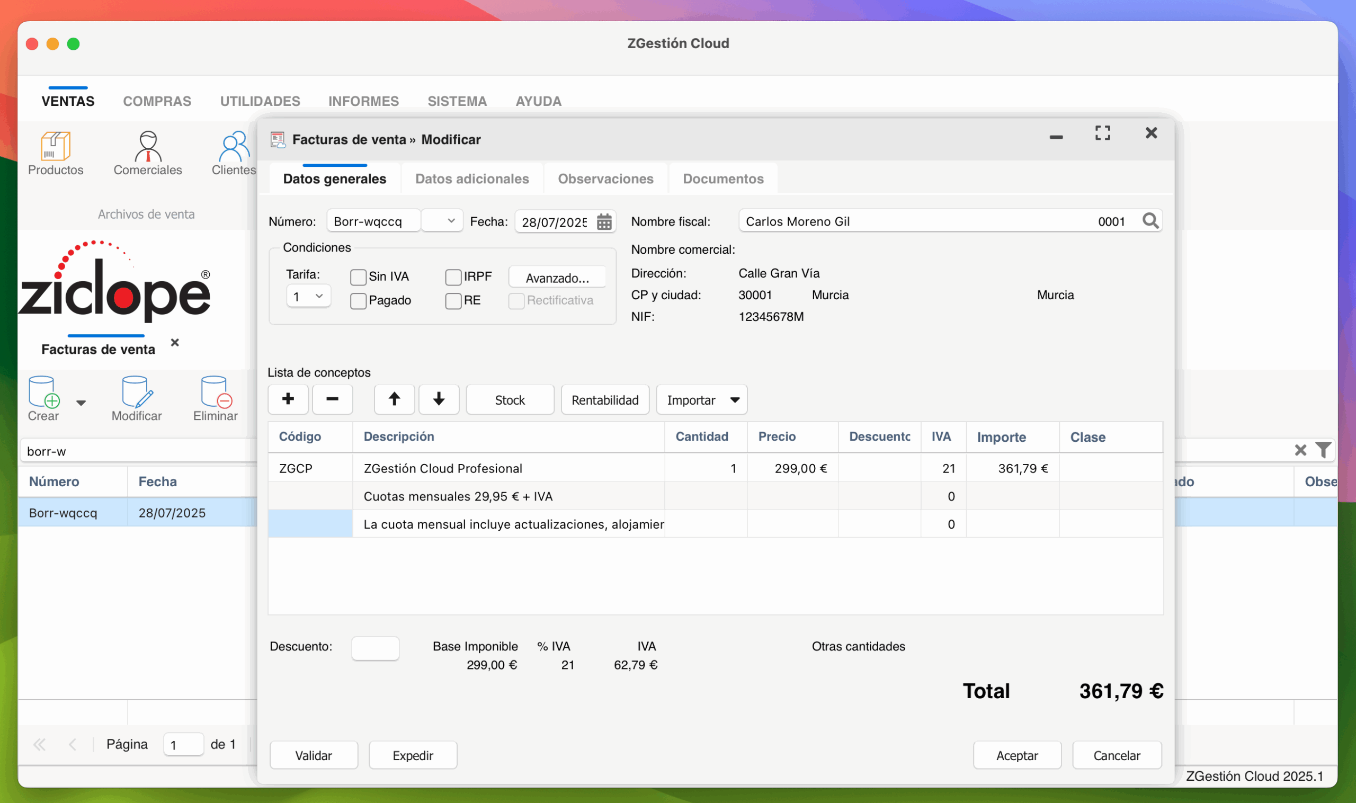The height and width of the screenshot is (803, 1356).
Task: Toggle the Rectificativa checkbox
Action: pyautogui.click(x=516, y=301)
